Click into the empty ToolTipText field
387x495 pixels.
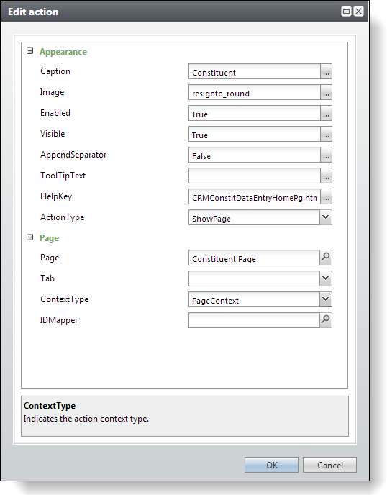255,176
